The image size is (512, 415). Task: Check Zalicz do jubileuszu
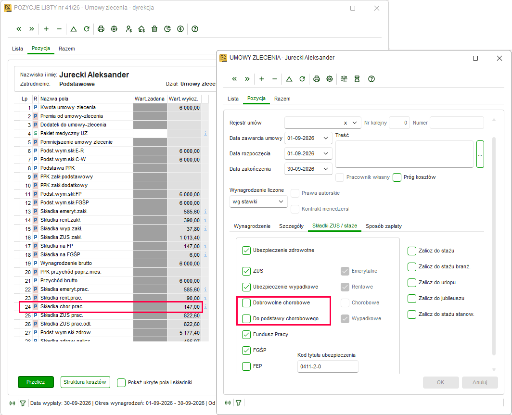(x=412, y=299)
